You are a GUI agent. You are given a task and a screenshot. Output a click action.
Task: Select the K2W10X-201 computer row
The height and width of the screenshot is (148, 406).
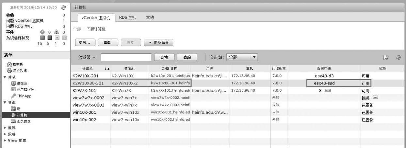pos(238,76)
